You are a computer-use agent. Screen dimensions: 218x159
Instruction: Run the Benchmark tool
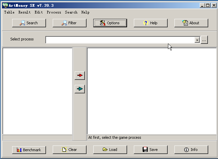click(29, 150)
